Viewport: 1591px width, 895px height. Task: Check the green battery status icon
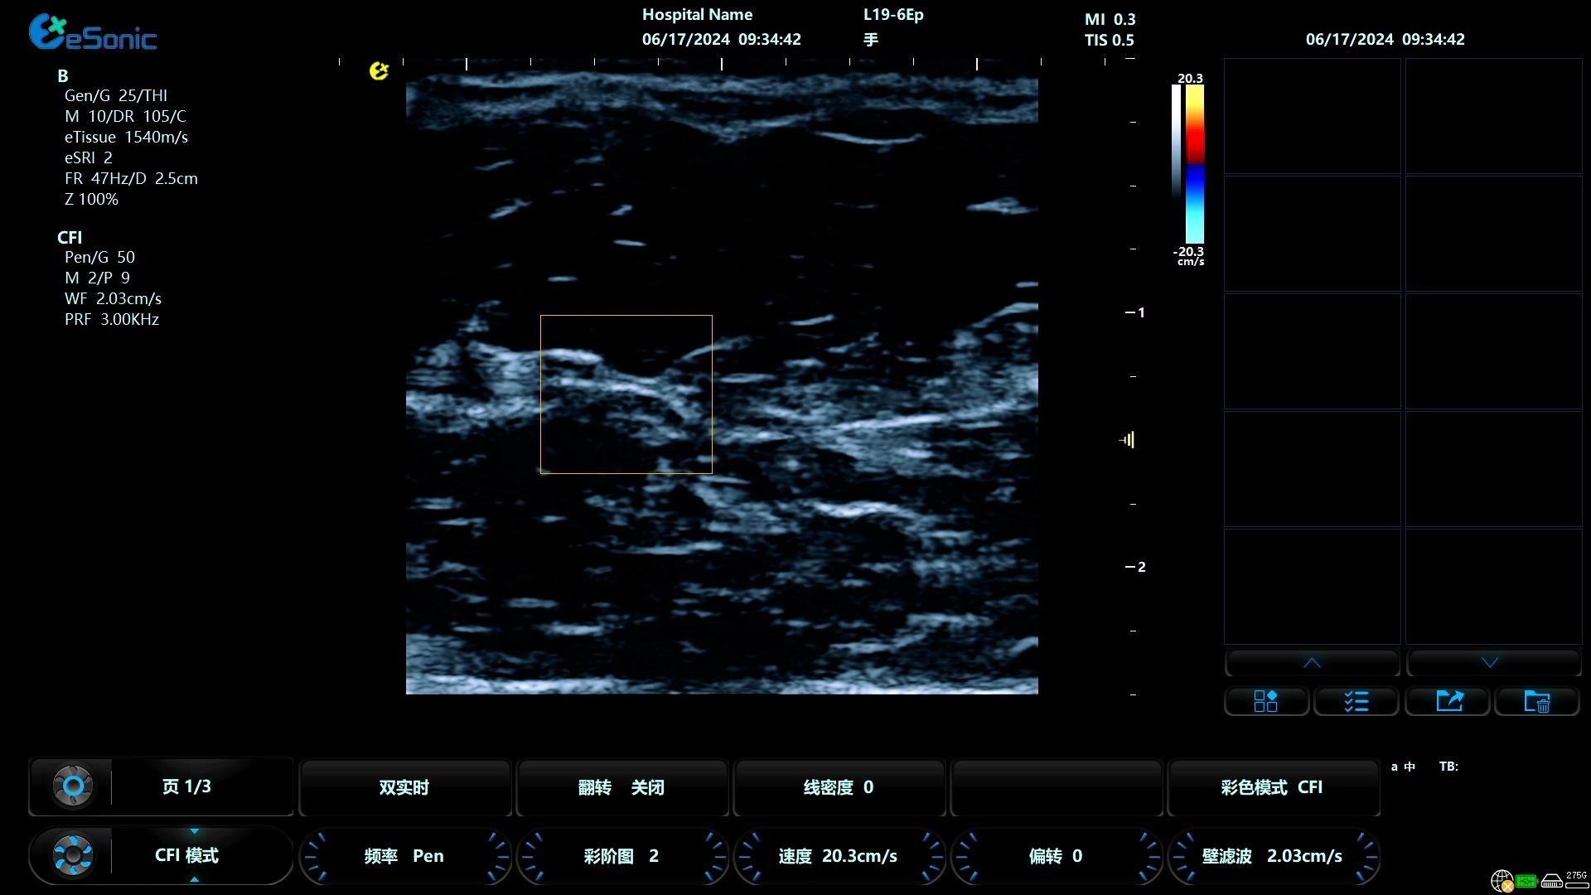pyautogui.click(x=1526, y=881)
